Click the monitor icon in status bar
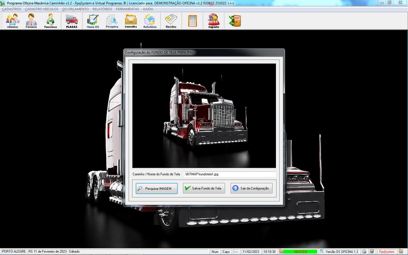This screenshot has width=408, height=255. 372,251
